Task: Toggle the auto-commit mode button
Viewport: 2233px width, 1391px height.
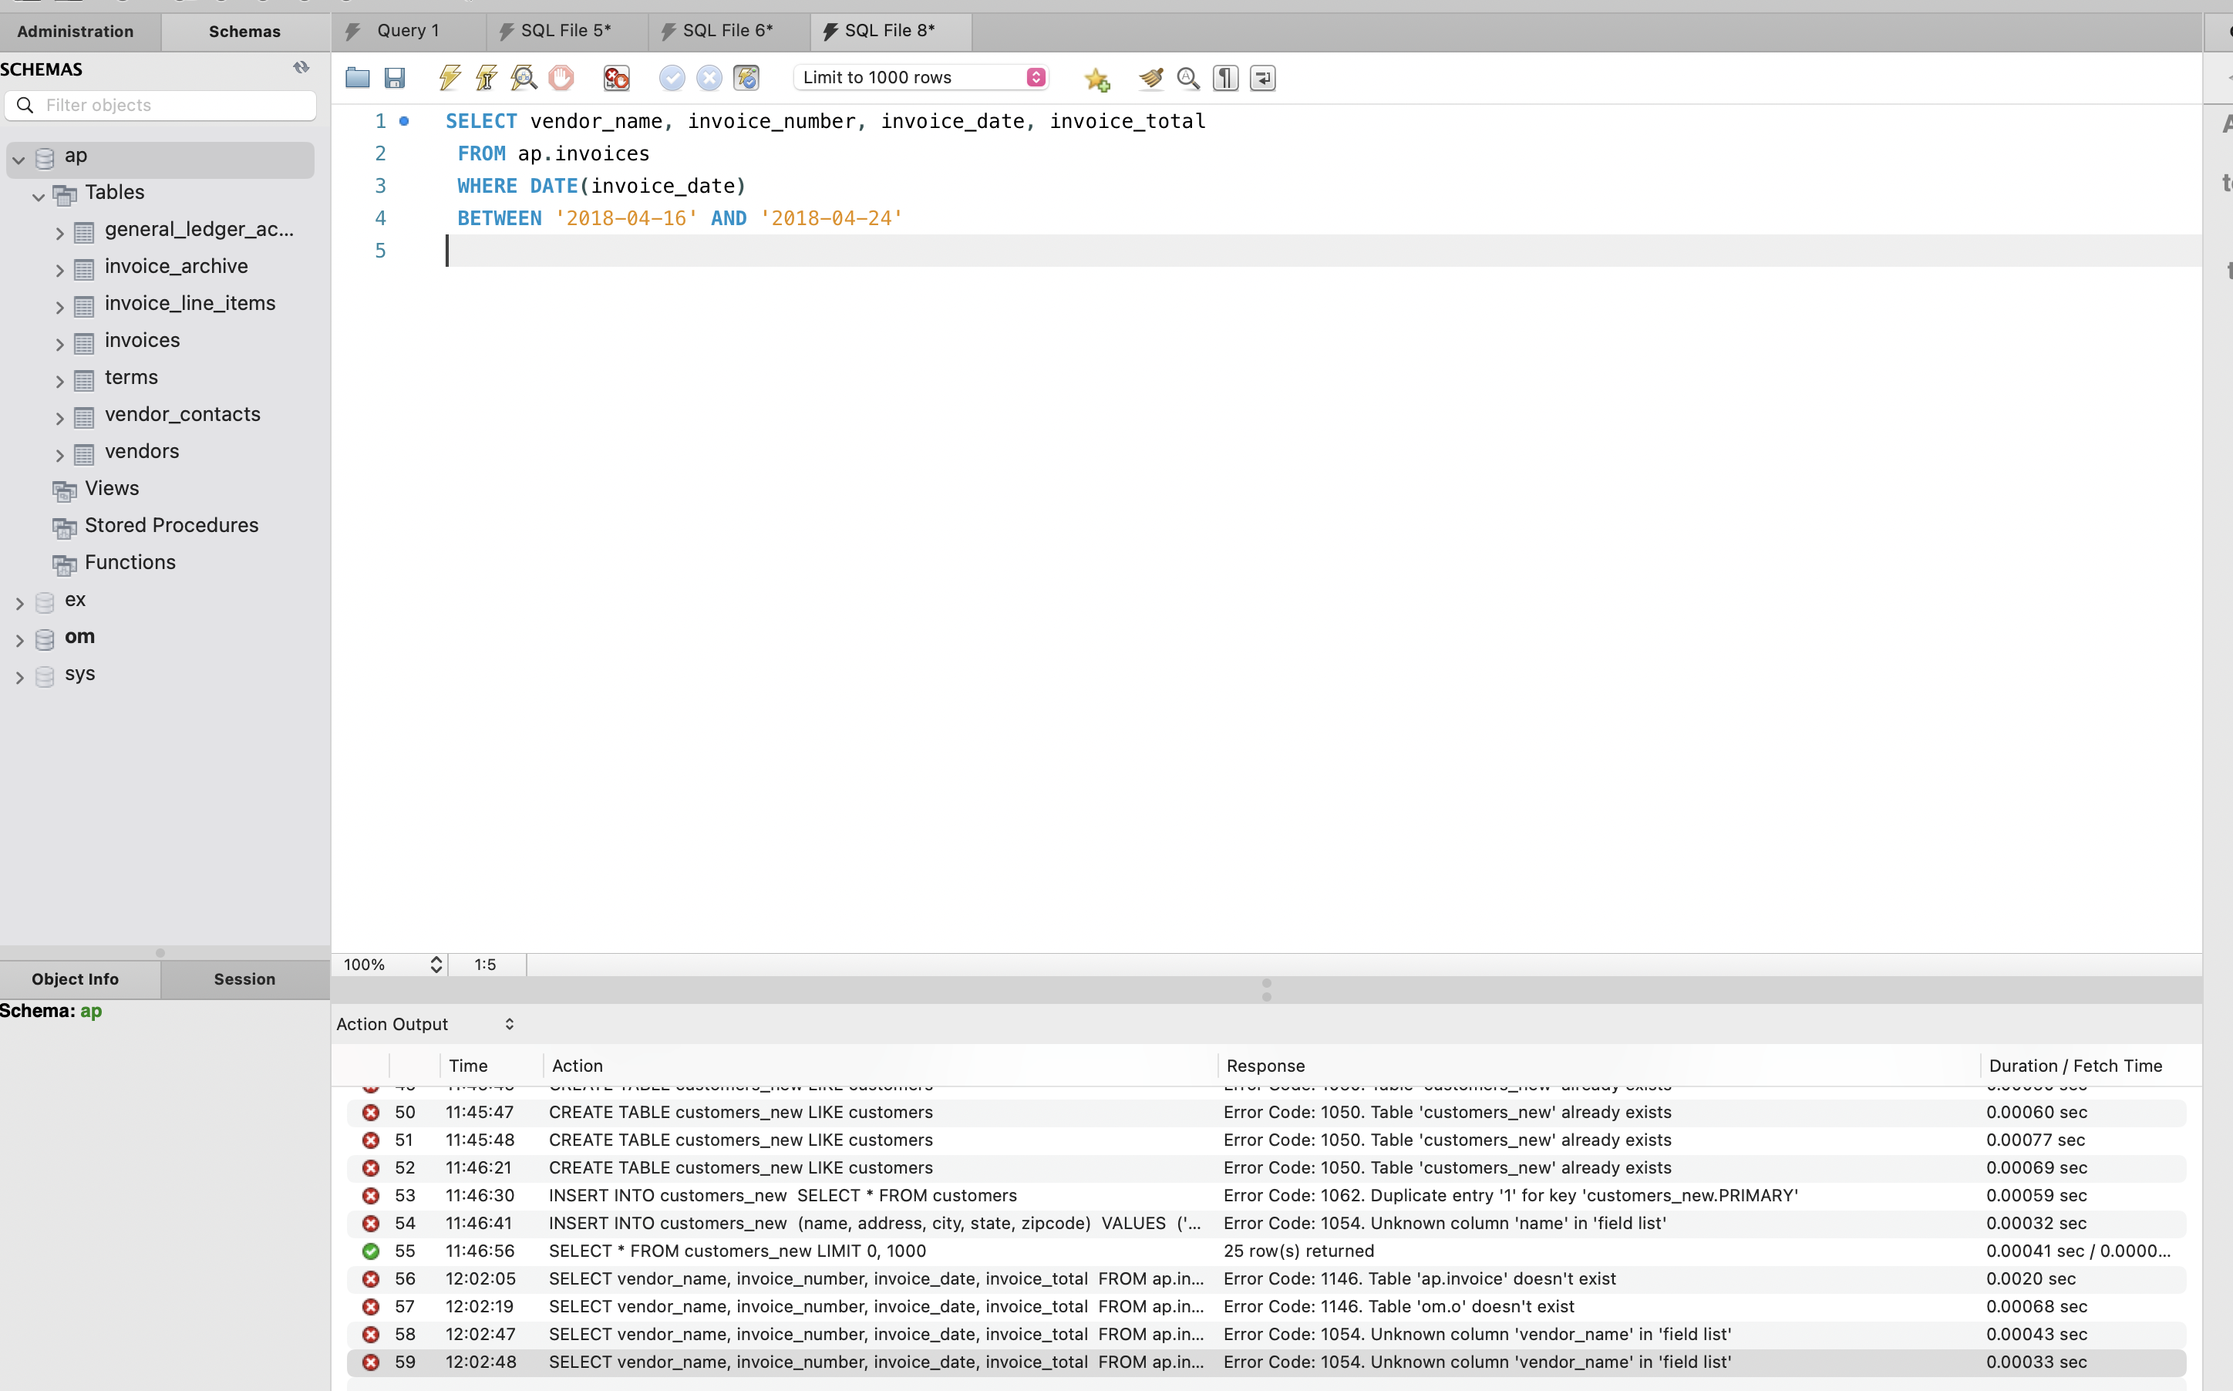Action: point(746,78)
